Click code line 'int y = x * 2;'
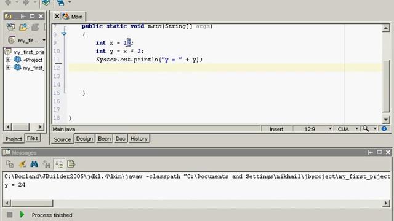394x221 pixels. [120, 51]
